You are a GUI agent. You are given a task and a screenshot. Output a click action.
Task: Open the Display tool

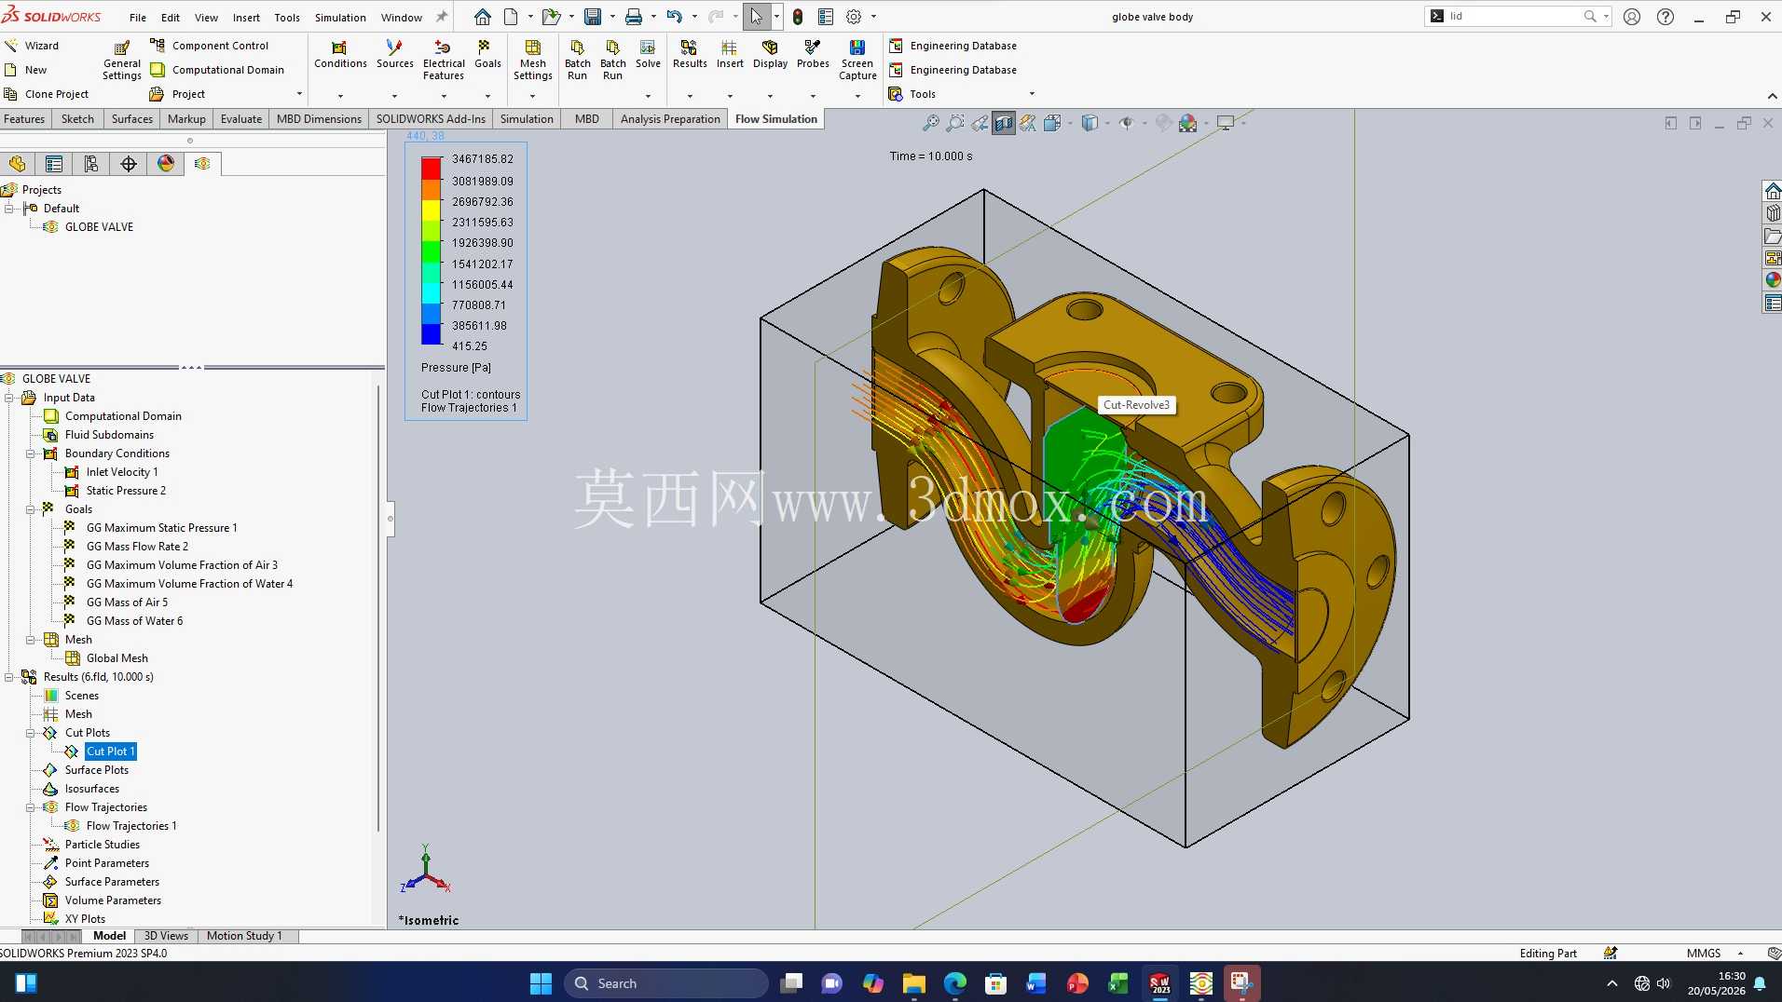click(770, 54)
